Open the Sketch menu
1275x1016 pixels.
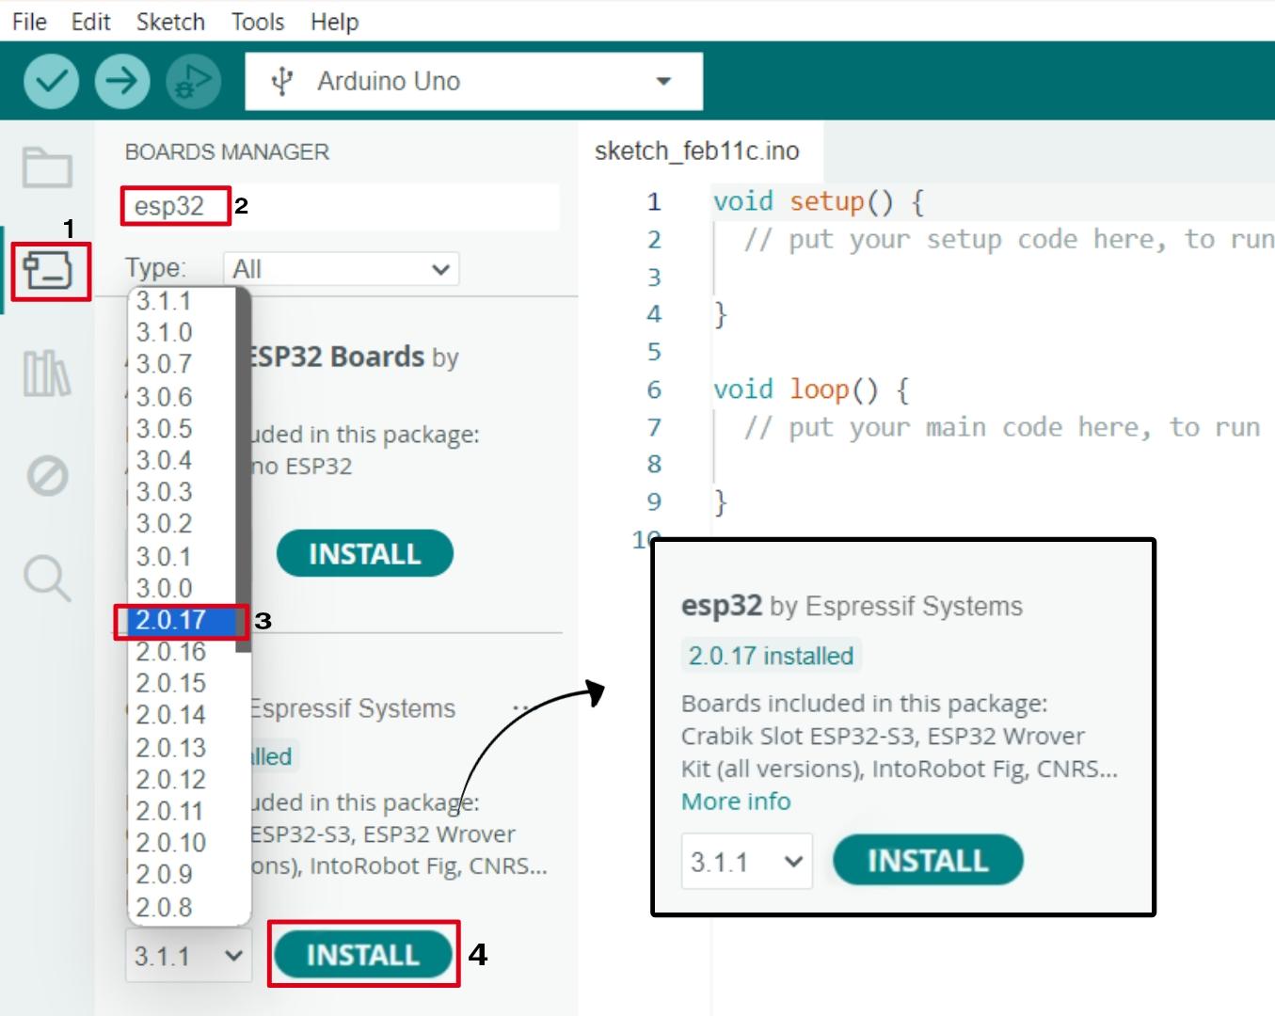click(170, 22)
